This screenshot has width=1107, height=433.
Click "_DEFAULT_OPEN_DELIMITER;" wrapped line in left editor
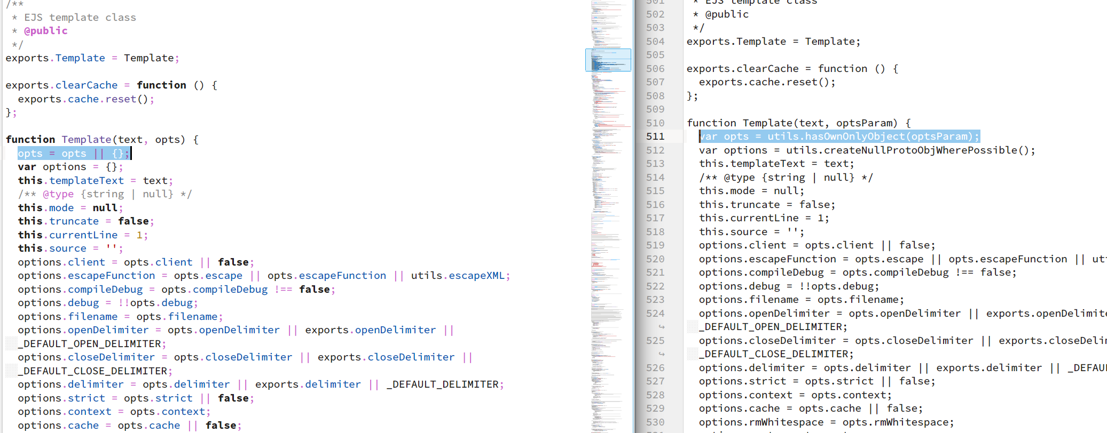tap(92, 344)
